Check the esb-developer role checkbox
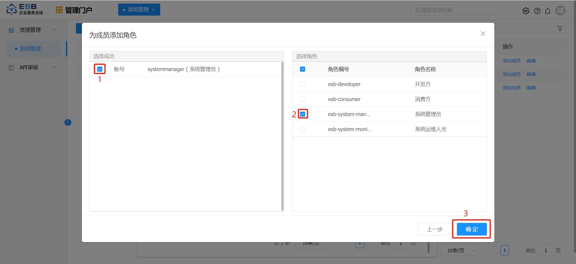 tap(302, 84)
